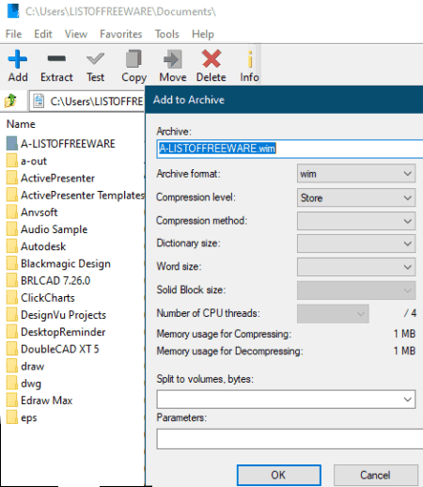Expand the Compression level dropdown
Image resolution: width=423 pixels, height=487 pixels.
[356, 197]
